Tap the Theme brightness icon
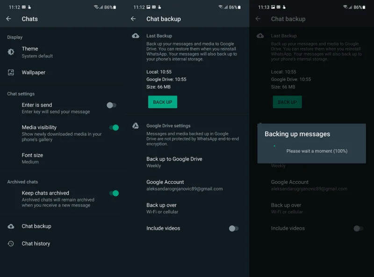Screen dimensions: 374x277 pos(11,52)
